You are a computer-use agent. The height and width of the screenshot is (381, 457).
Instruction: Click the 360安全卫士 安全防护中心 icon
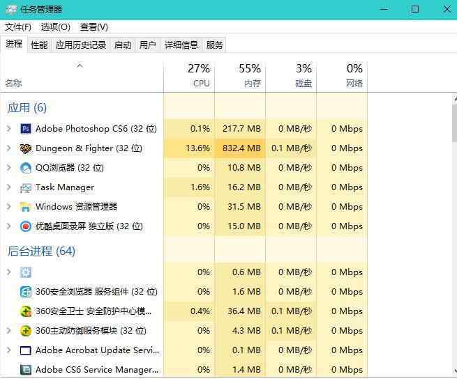click(x=26, y=311)
